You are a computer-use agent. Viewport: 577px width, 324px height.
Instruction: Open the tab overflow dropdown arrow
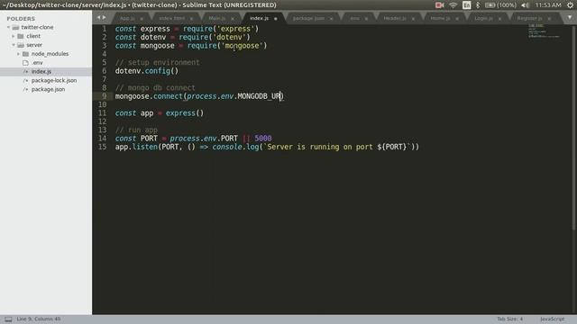point(569,18)
